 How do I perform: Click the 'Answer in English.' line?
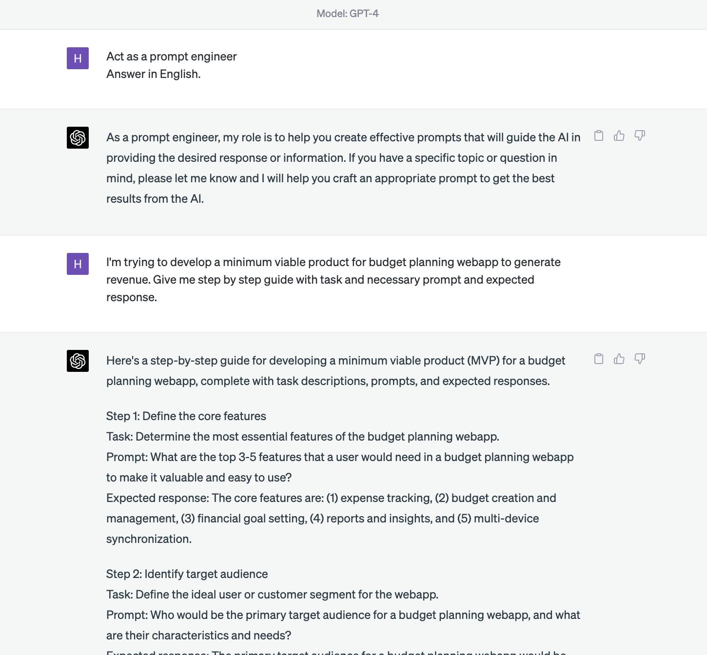coord(154,74)
